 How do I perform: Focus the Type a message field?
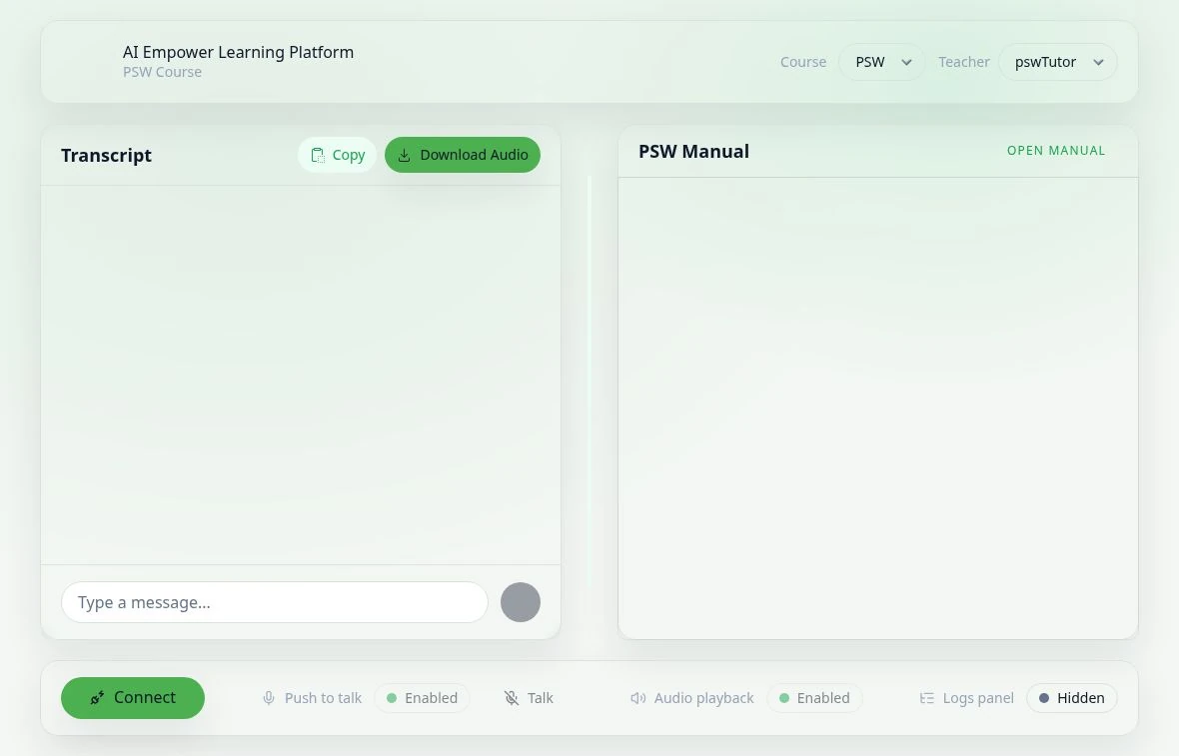pyautogui.click(x=275, y=602)
